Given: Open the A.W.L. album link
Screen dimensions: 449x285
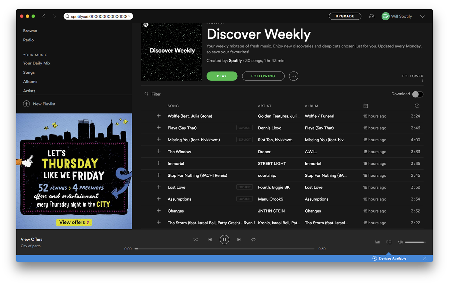Looking at the screenshot, I should (311, 152).
